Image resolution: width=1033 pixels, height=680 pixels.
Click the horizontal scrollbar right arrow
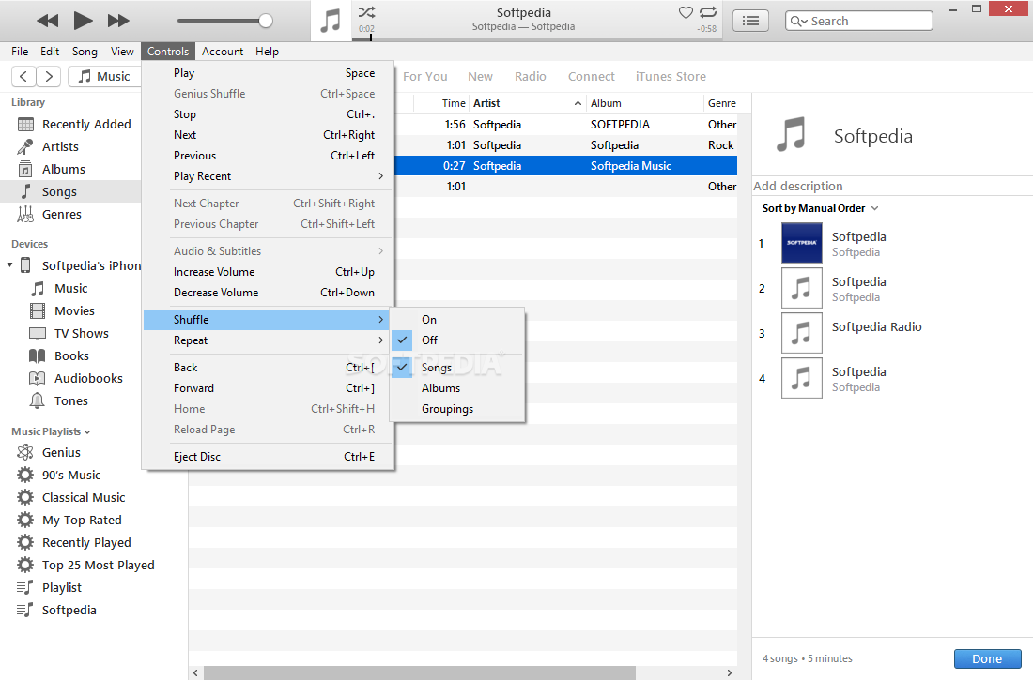point(730,672)
